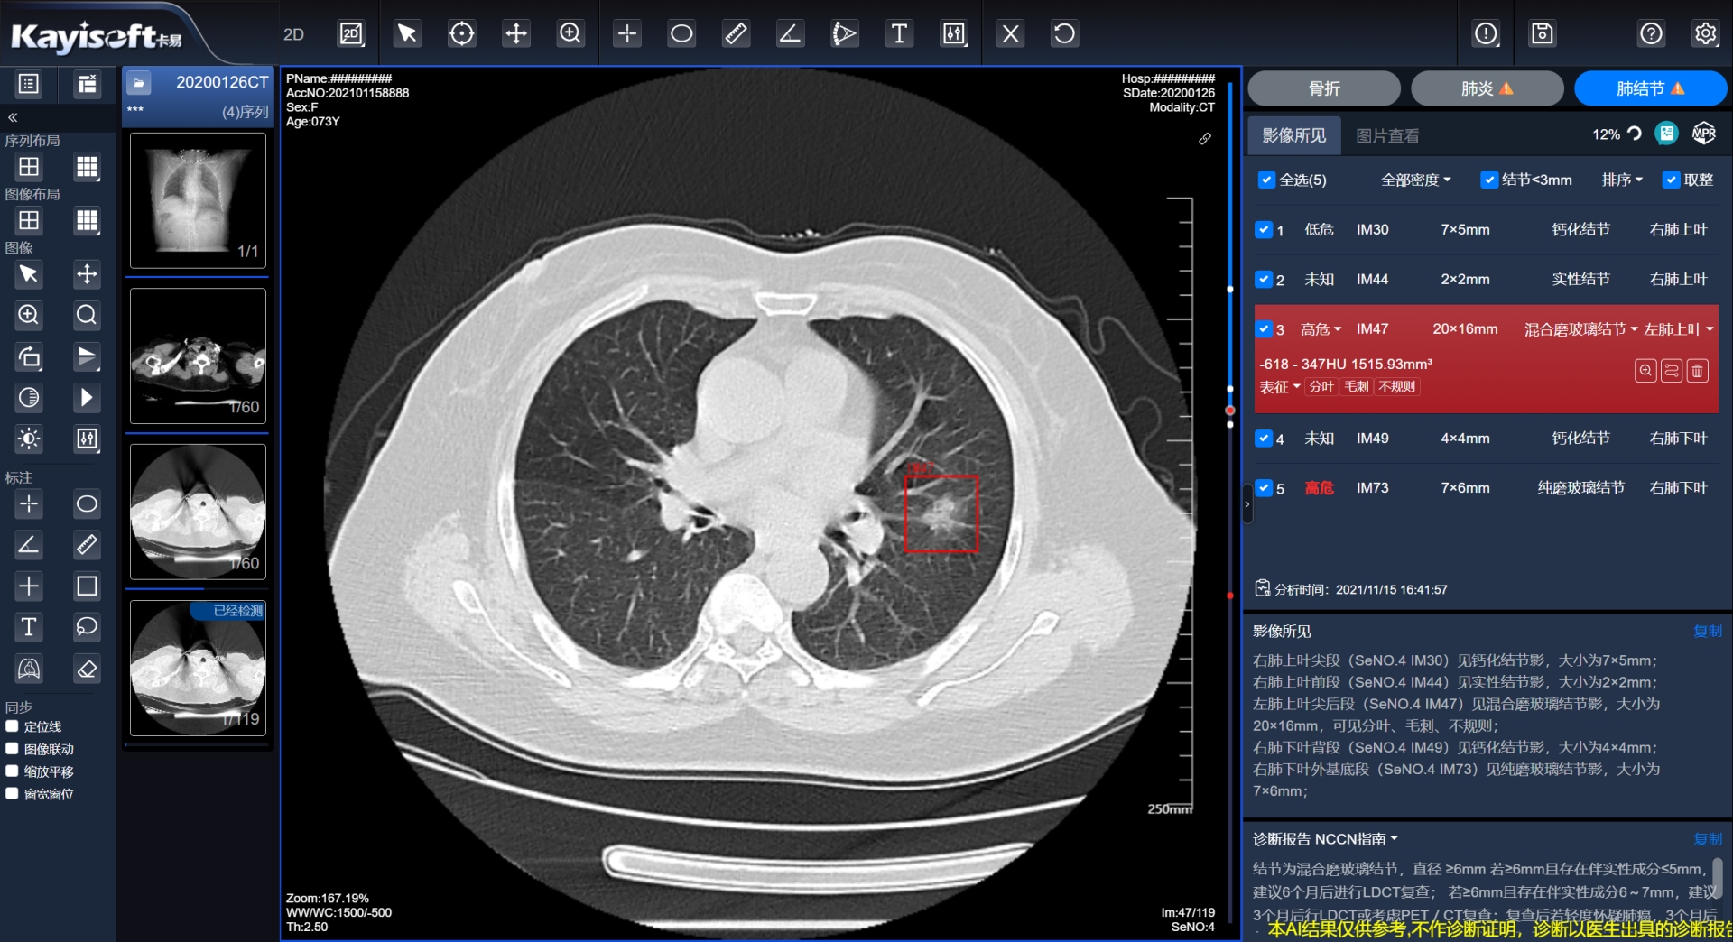This screenshot has height=942, width=1733.
Task: Click the reset/undo rotation icon in top toolbar
Action: click(x=1064, y=34)
